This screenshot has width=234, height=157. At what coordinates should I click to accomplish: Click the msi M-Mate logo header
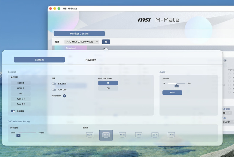pyautogui.click(x=158, y=20)
